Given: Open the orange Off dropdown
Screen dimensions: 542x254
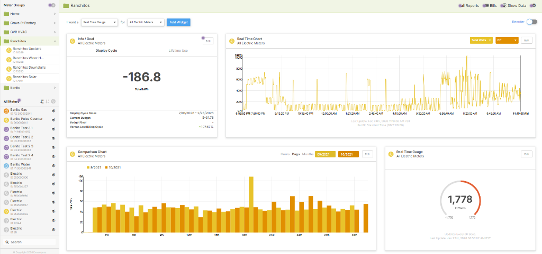Looking at the screenshot, I should click(x=507, y=40).
